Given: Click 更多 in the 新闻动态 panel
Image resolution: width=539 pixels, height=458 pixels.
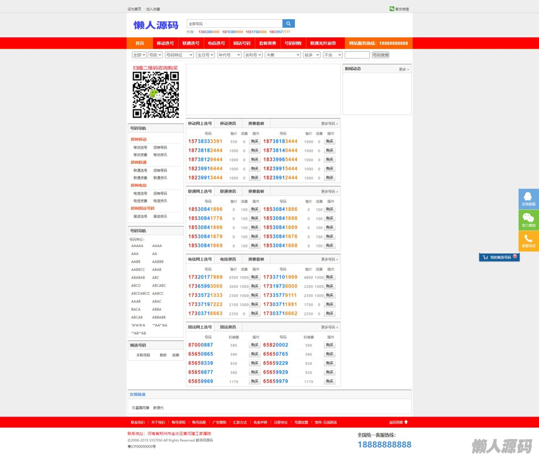Looking at the screenshot, I should point(404,69).
